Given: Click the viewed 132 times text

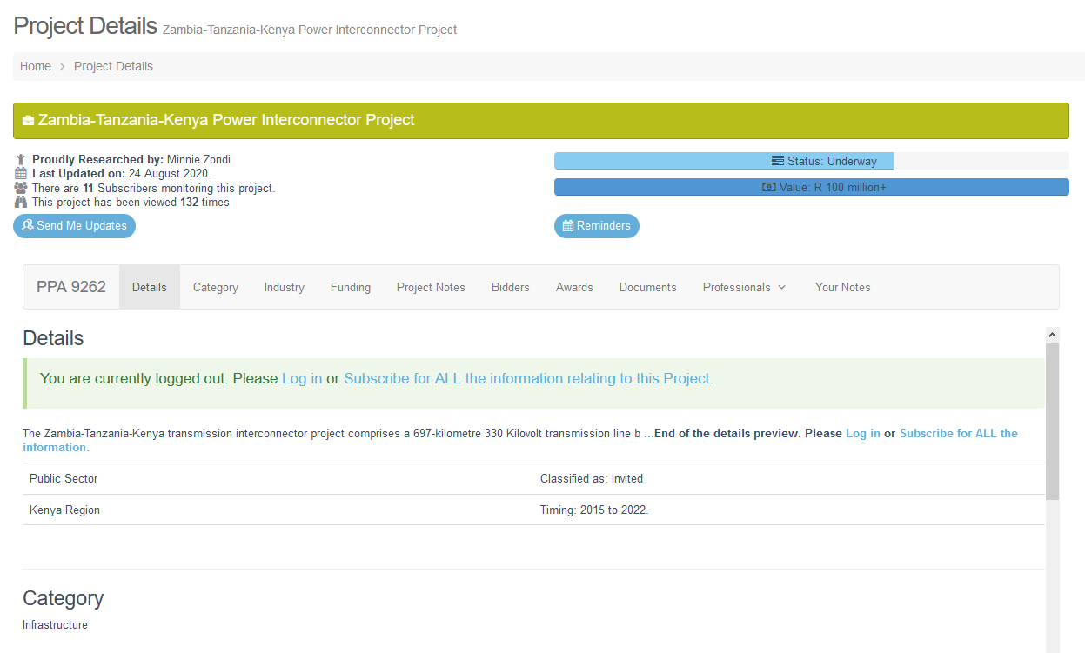Looking at the screenshot, I should 131,203.
